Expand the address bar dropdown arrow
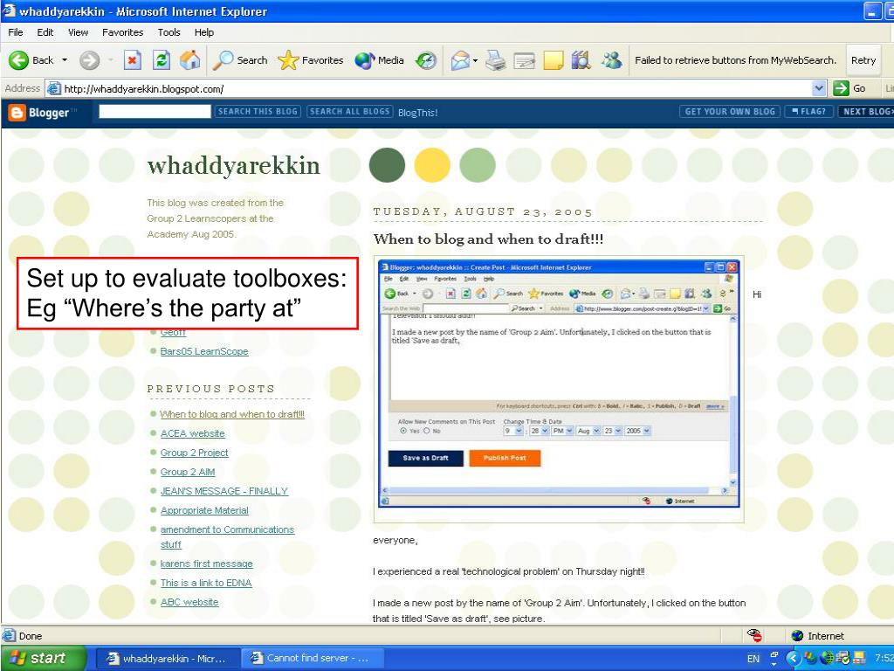 pos(819,88)
